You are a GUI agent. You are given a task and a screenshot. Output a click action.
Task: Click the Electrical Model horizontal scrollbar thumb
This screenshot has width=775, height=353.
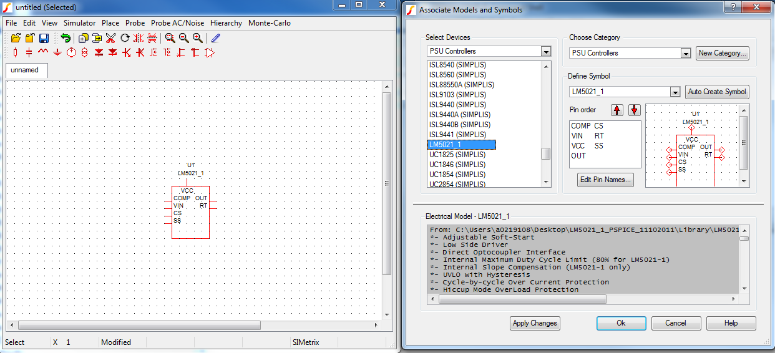[x=522, y=299]
